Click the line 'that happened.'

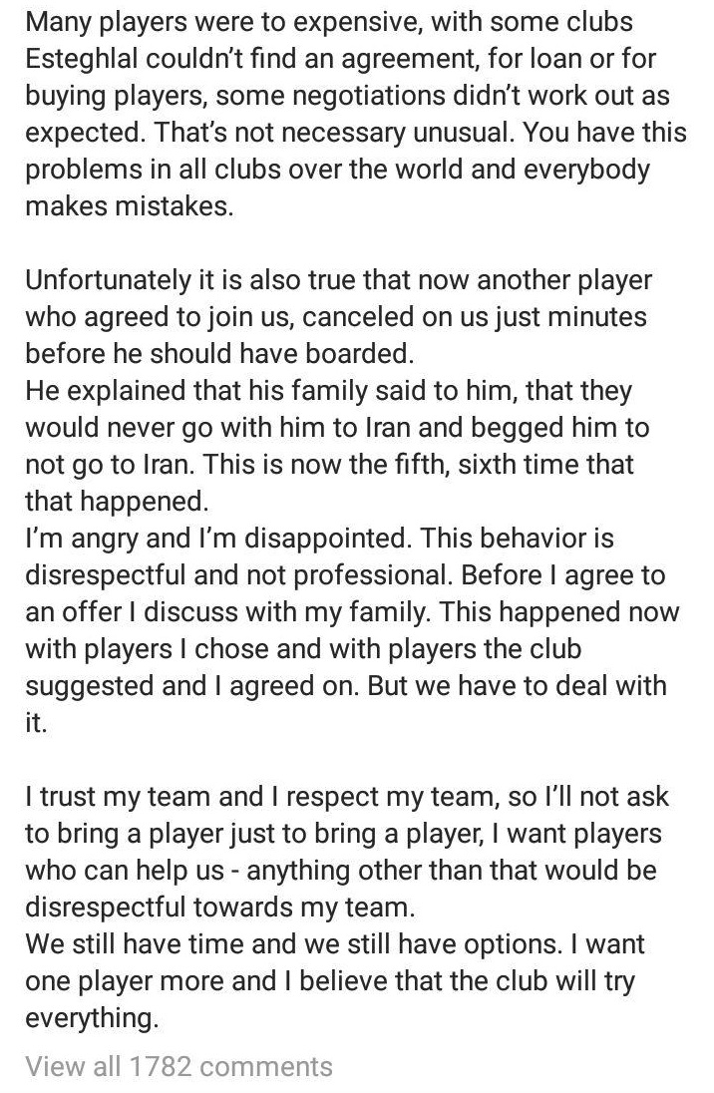click(117, 502)
